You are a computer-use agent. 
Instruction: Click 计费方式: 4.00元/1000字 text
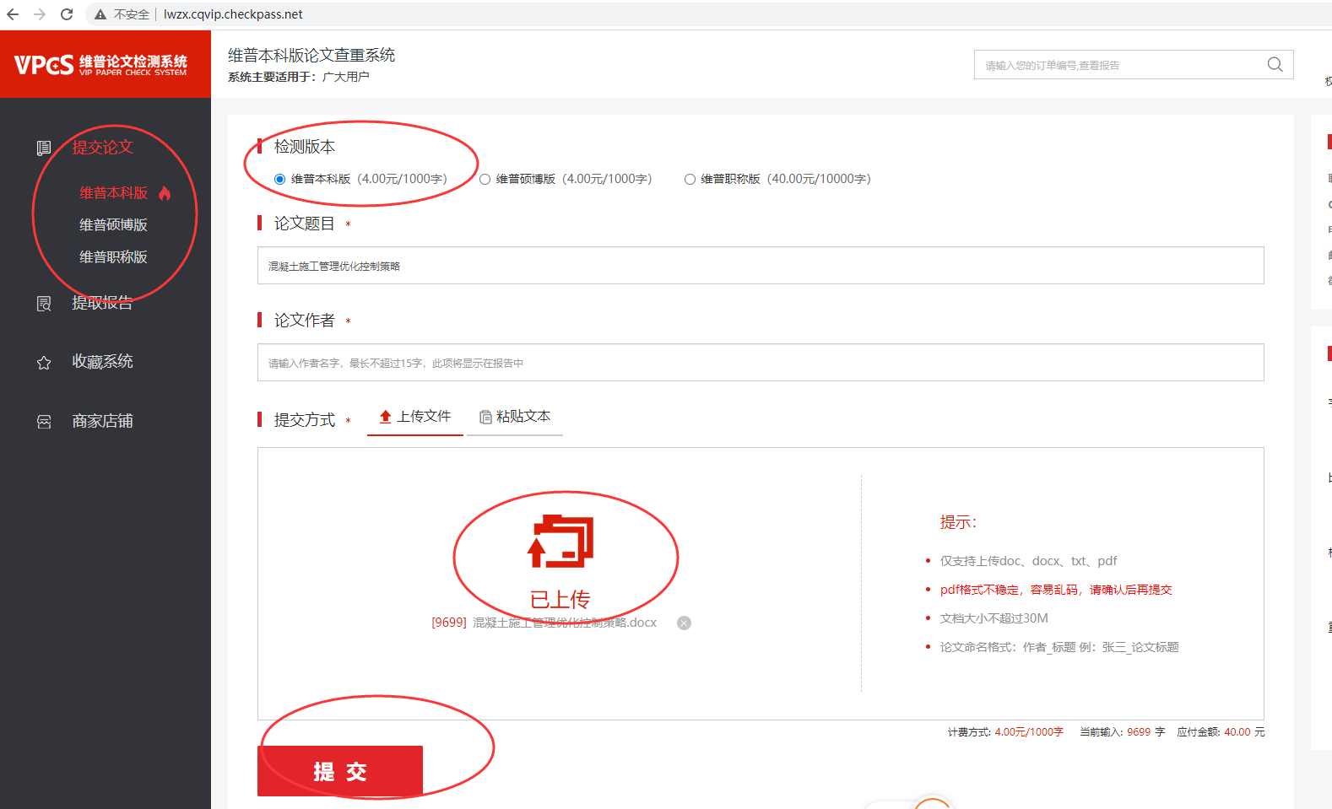point(1005,732)
